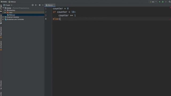
Task: Expand the directory folder
Action: tap(5, 10)
